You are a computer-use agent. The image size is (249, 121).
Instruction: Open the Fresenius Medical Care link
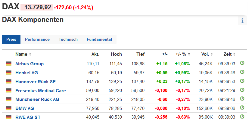(x=41, y=90)
